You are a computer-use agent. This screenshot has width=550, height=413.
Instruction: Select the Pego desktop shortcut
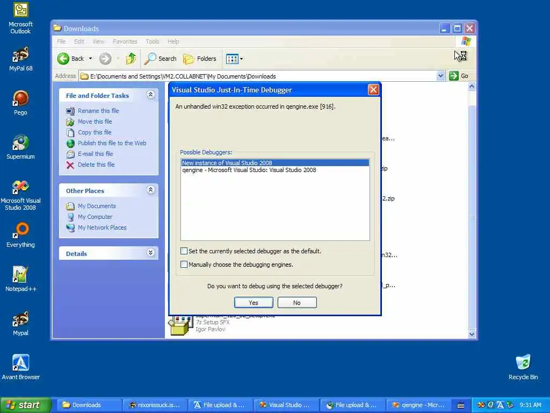coord(20,103)
